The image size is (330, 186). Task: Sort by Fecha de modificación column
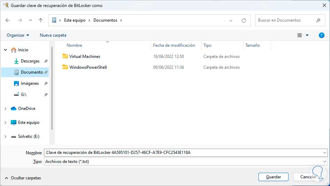(x=174, y=45)
